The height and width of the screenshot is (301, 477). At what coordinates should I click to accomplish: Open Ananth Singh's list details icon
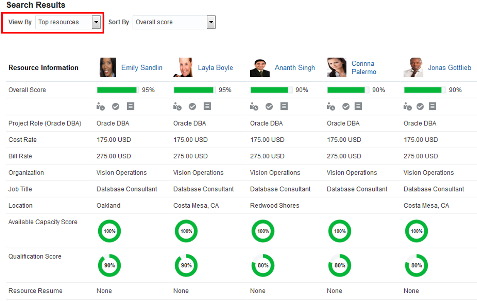pos(284,106)
